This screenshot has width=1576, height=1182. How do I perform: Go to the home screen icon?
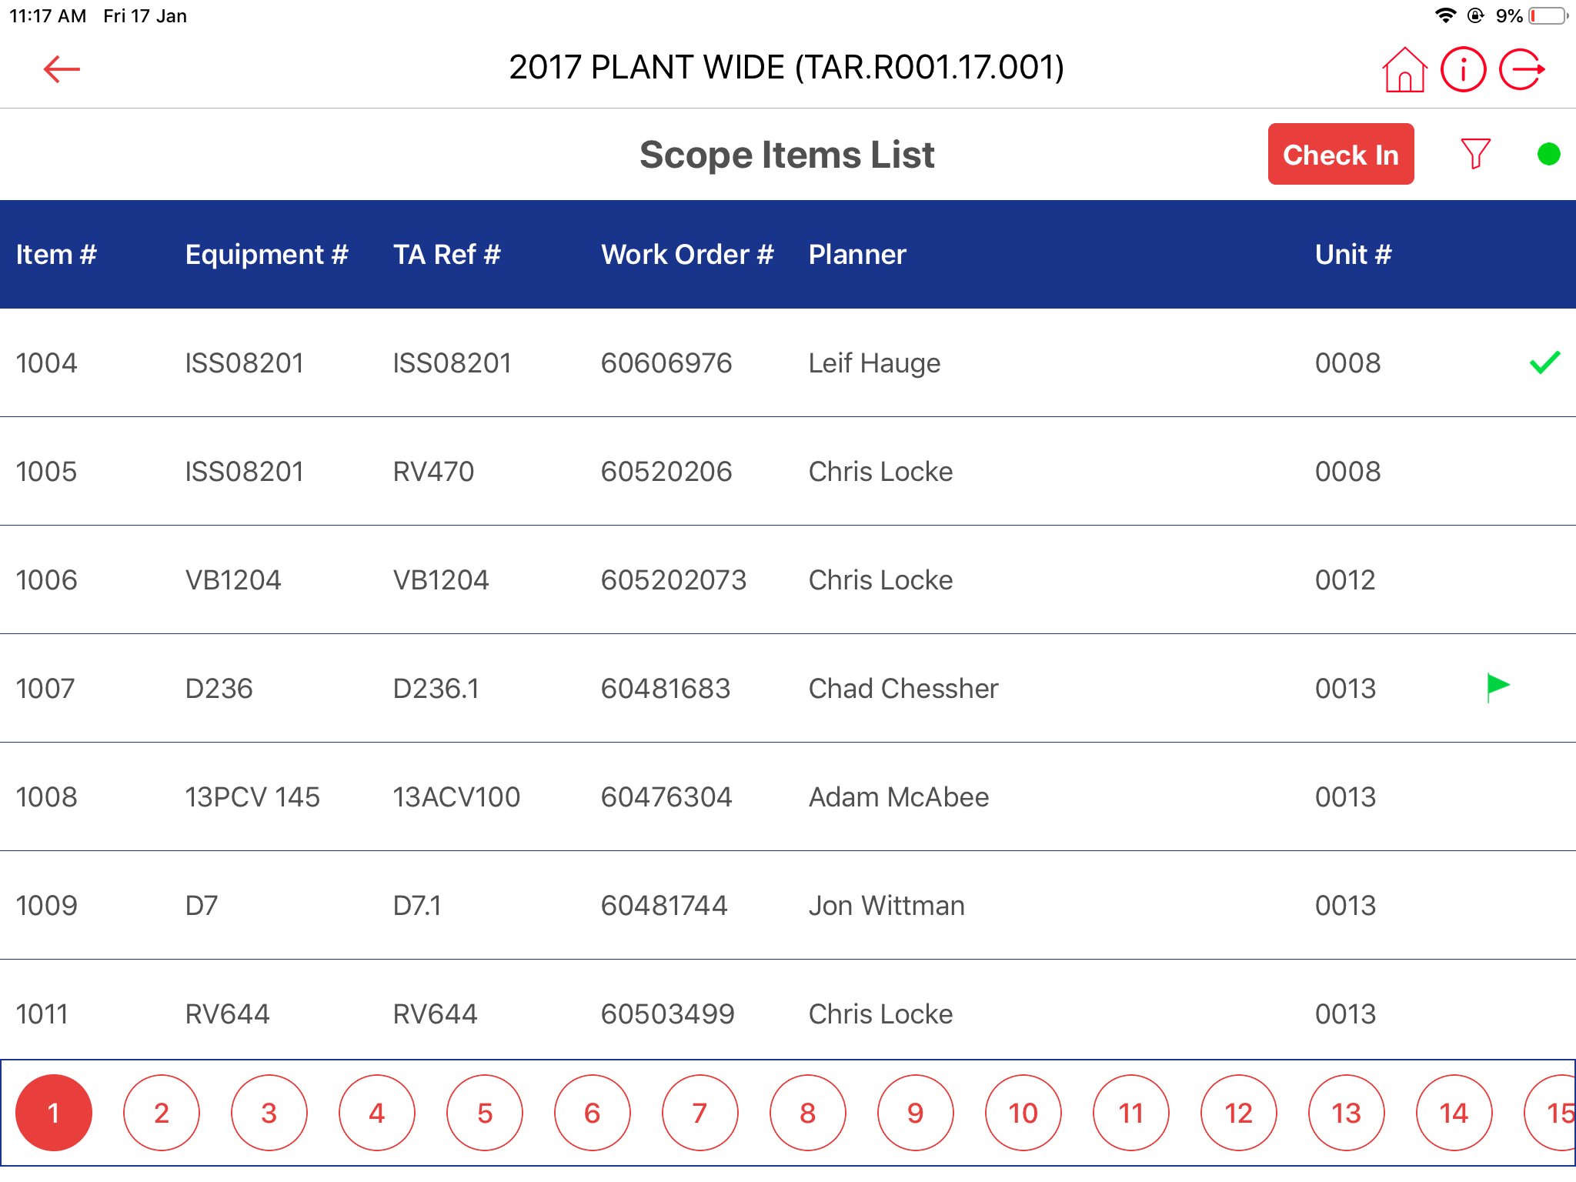pos(1404,69)
